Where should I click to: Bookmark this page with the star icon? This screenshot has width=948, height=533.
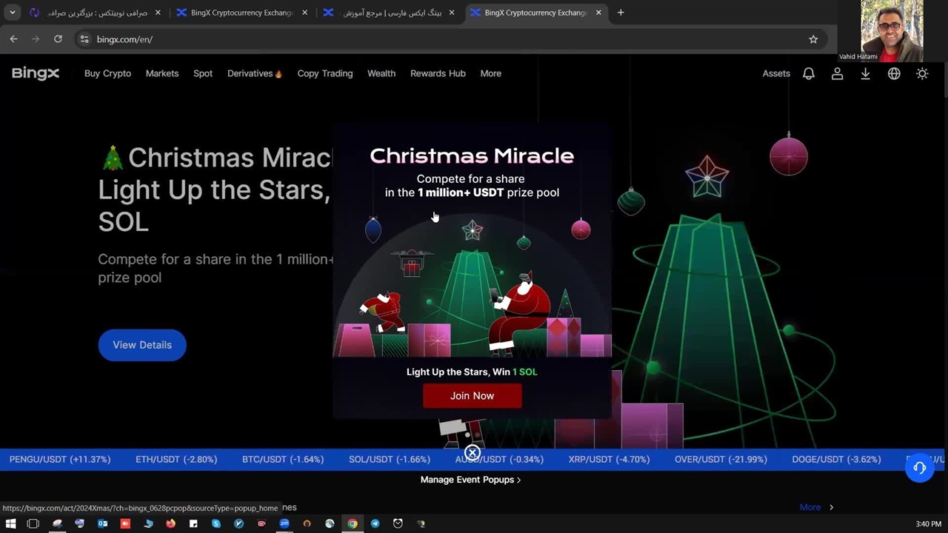coord(813,39)
